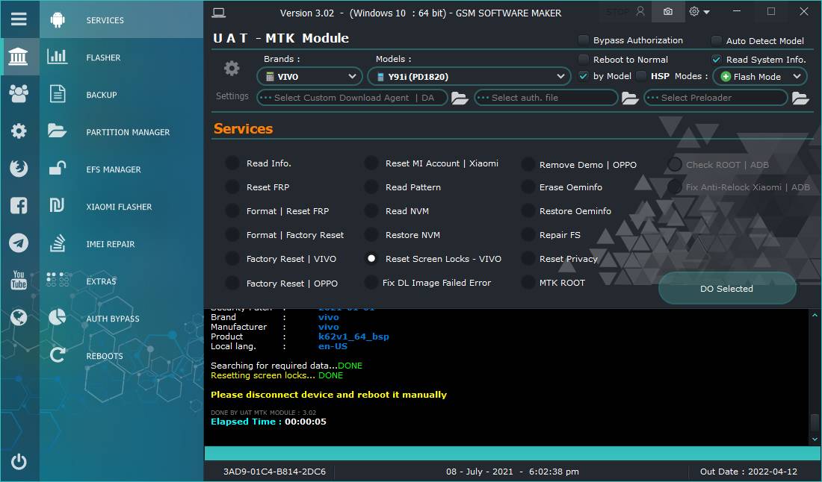Image resolution: width=822 pixels, height=482 pixels.
Task: Open the YouTube sidebar icon
Action: pyautogui.click(x=19, y=280)
